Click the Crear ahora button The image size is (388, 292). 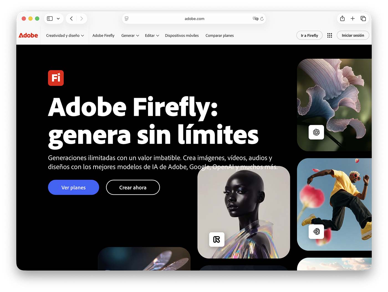pos(133,187)
